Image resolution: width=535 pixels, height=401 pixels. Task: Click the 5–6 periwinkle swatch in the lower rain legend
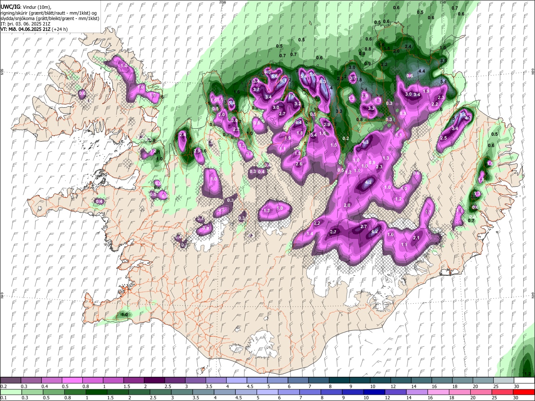[x=267, y=392]
